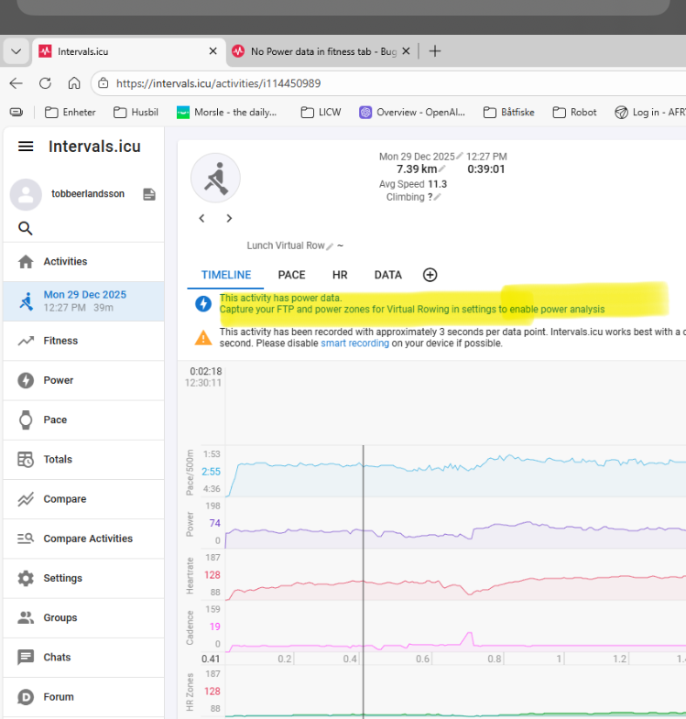This screenshot has width=686, height=719.
Task: Reload the page with browser refresh icon
Action: coord(45,83)
